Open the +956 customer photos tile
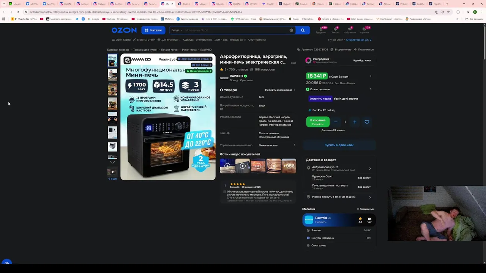Viewport: 486px width, 273px height. point(289,166)
